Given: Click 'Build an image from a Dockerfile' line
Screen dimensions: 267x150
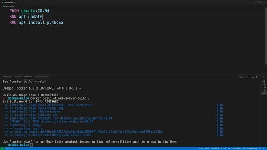Looking at the screenshot, I should tap(30, 95).
